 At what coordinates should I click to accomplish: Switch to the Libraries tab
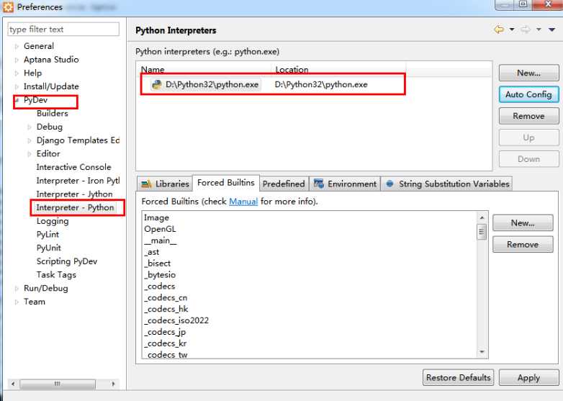[x=165, y=184]
